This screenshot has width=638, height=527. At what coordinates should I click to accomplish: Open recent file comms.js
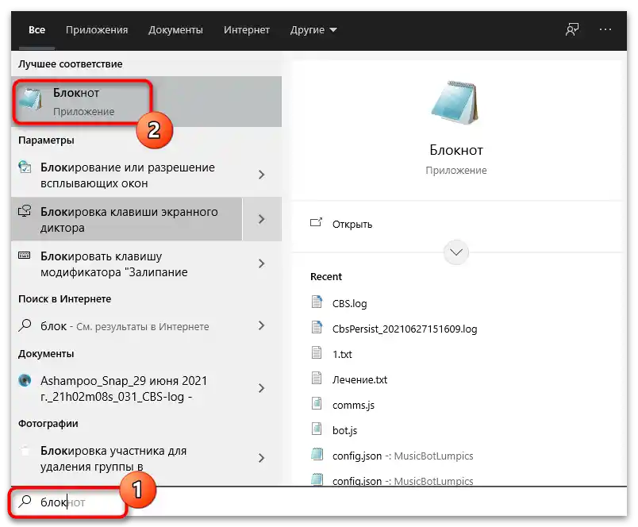click(x=353, y=406)
